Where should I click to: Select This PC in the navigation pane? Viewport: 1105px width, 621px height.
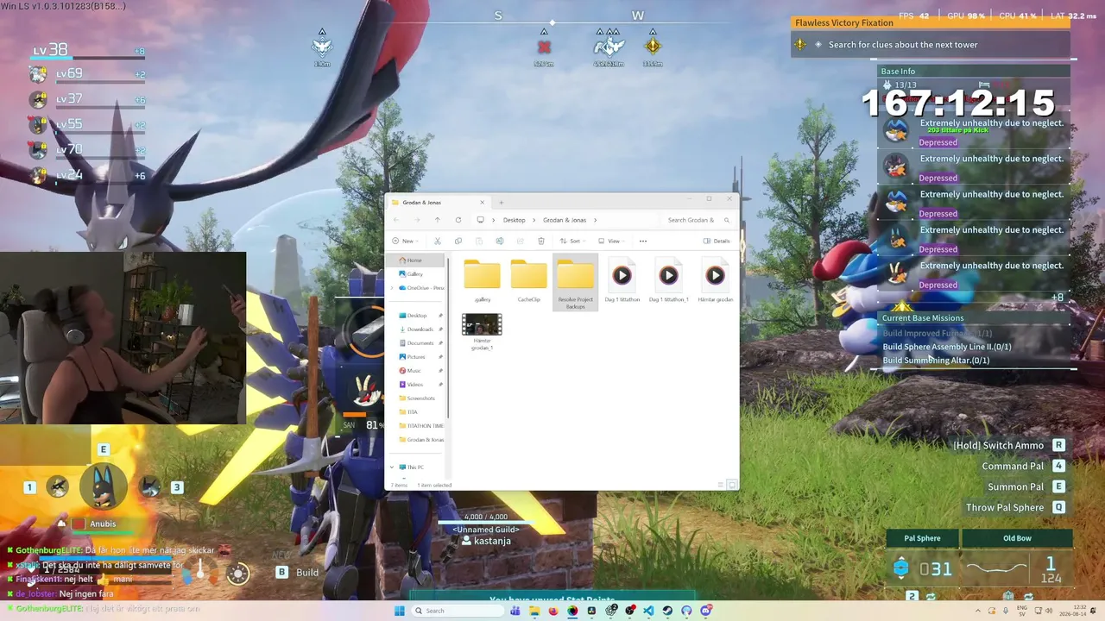415,467
